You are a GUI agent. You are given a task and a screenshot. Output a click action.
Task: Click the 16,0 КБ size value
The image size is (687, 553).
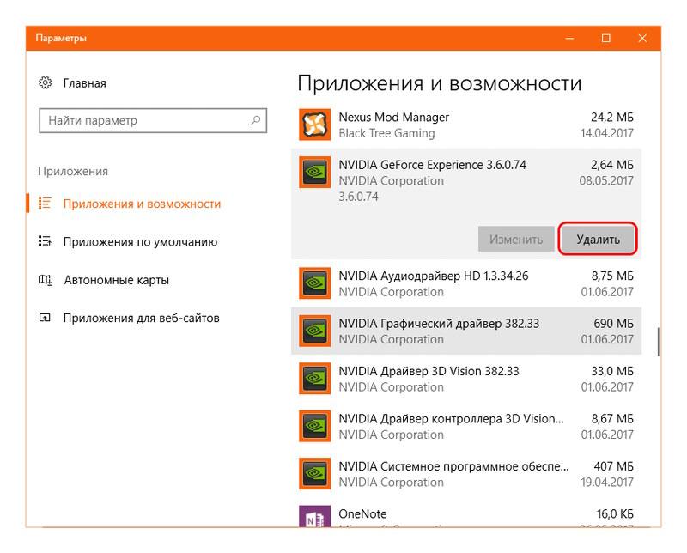click(x=615, y=513)
